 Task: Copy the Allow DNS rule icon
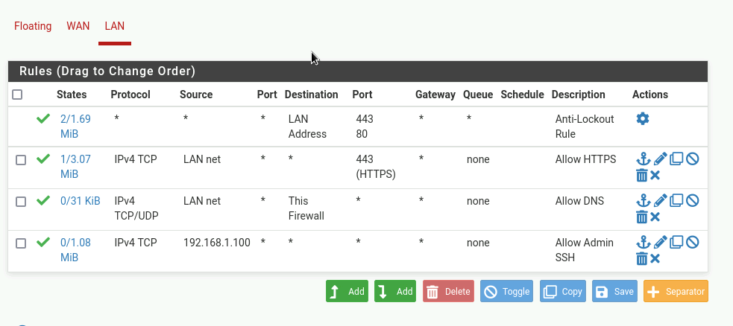coord(676,201)
